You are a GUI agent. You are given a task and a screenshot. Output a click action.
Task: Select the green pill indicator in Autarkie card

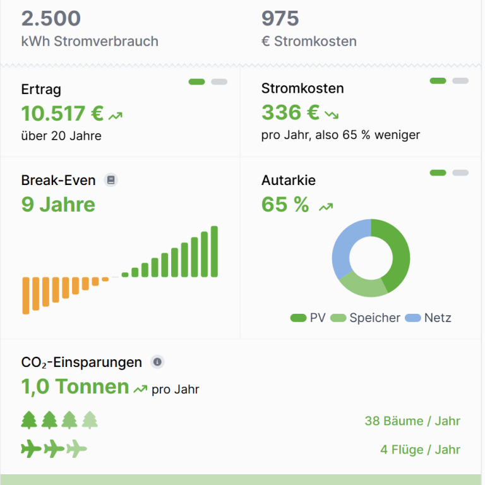click(438, 172)
